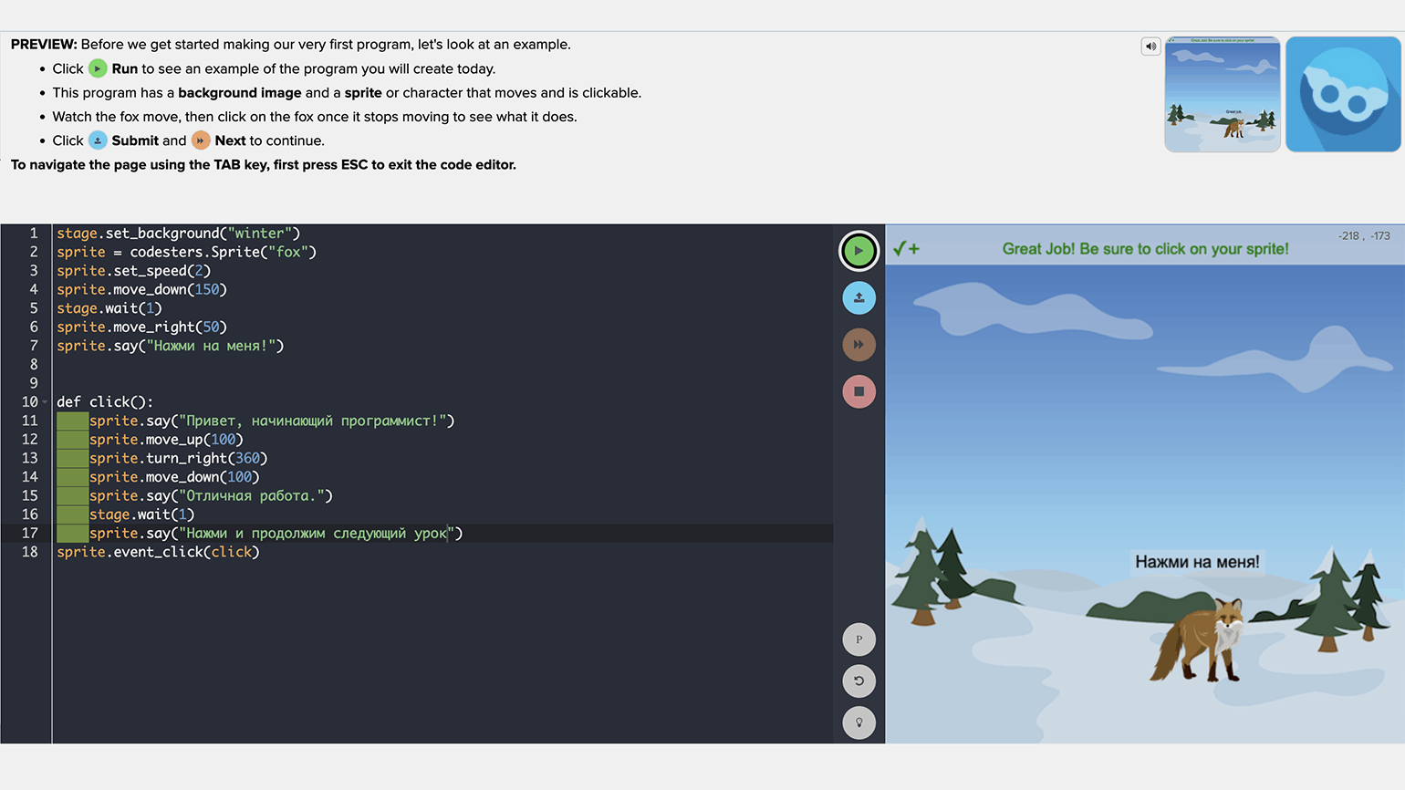1405x790 pixels.
Task: Reset code with circular arrow icon
Action: click(859, 681)
